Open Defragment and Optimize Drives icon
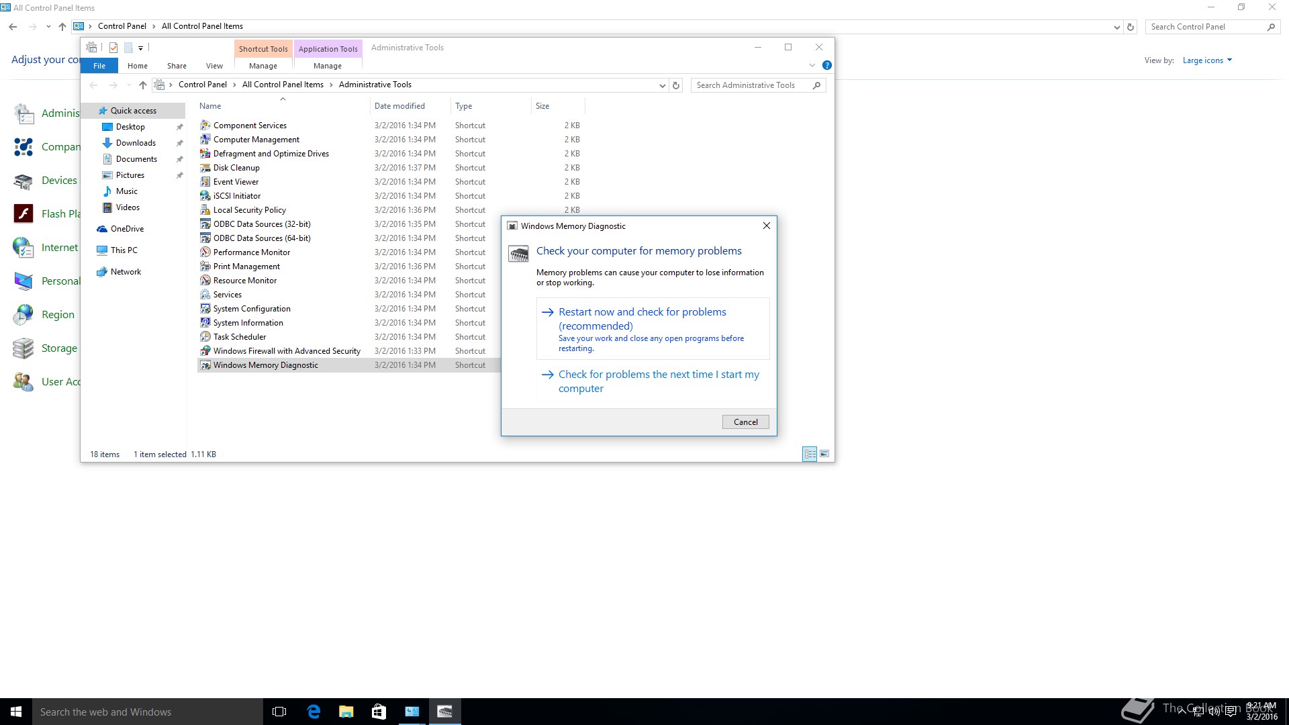 pos(205,154)
